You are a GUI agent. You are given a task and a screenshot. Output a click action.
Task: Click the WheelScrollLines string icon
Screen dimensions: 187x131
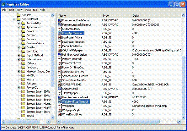60,114
